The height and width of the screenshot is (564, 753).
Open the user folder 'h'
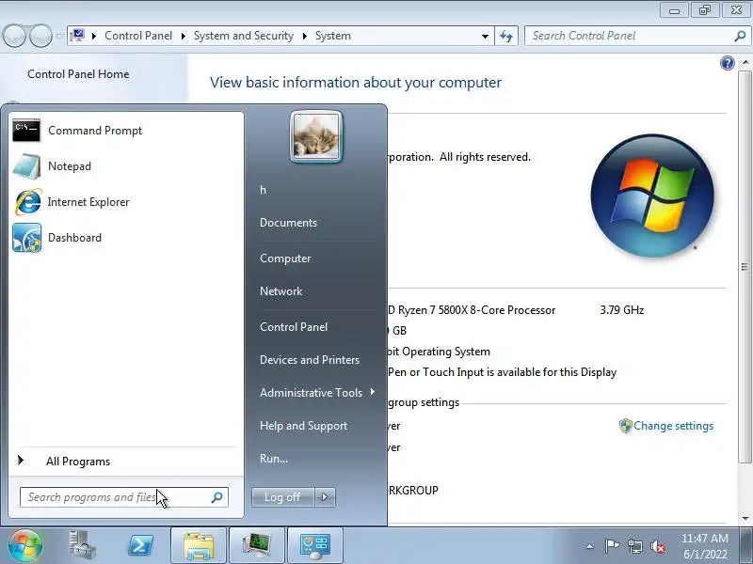pyautogui.click(x=263, y=190)
